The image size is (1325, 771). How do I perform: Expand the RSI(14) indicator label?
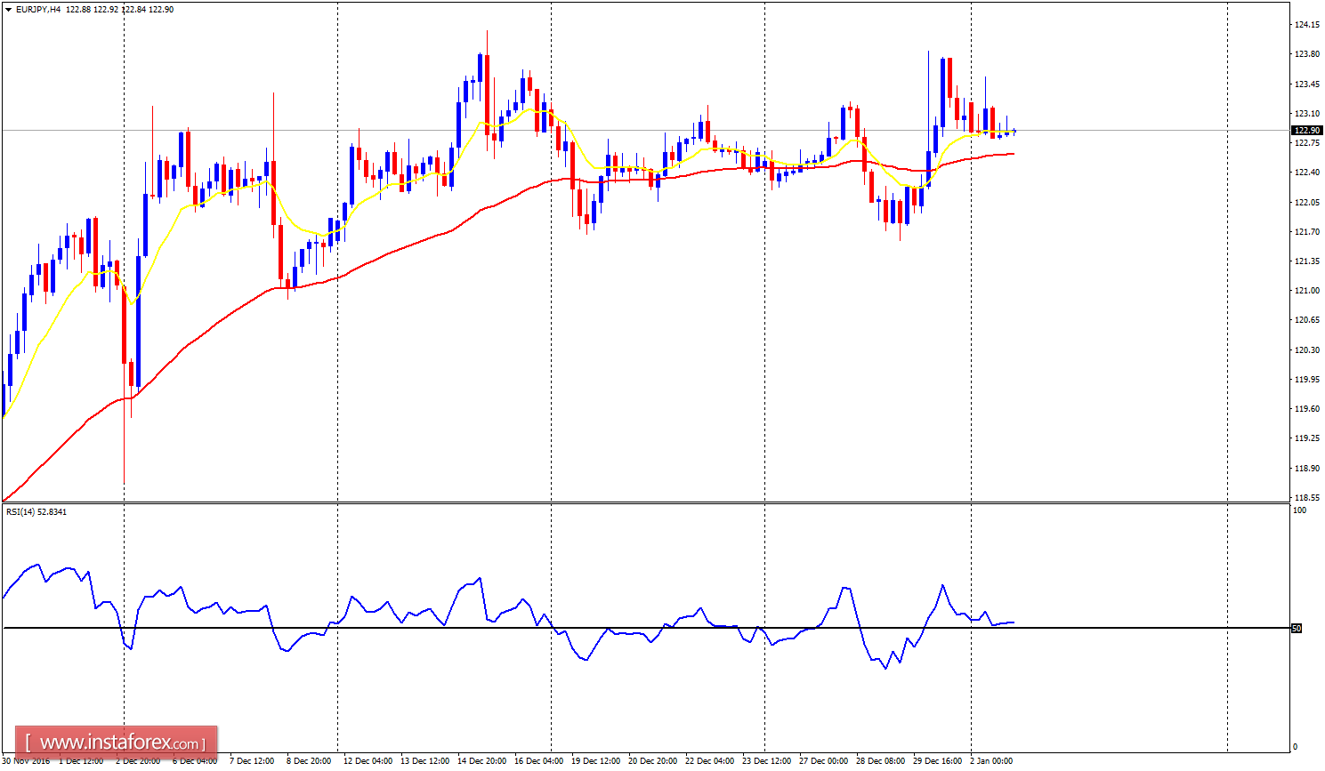pyautogui.click(x=20, y=511)
